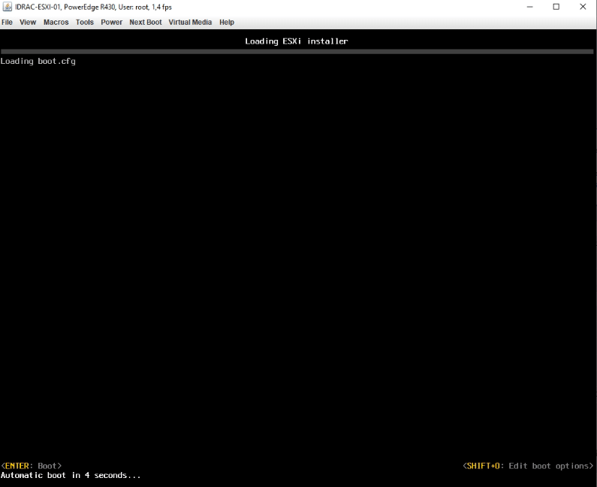The width and height of the screenshot is (597, 487).
Task: Click the 'Loading ESXi installer' heading
Action: point(297,41)
